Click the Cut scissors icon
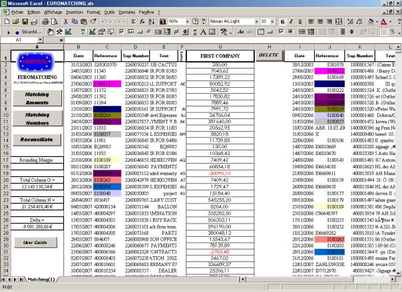402x292 pixels. (x=66, y=21)
